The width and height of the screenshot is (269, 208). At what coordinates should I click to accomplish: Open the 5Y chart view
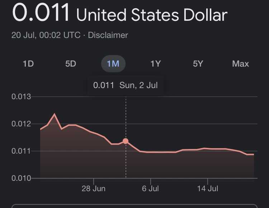pos(198,64)
